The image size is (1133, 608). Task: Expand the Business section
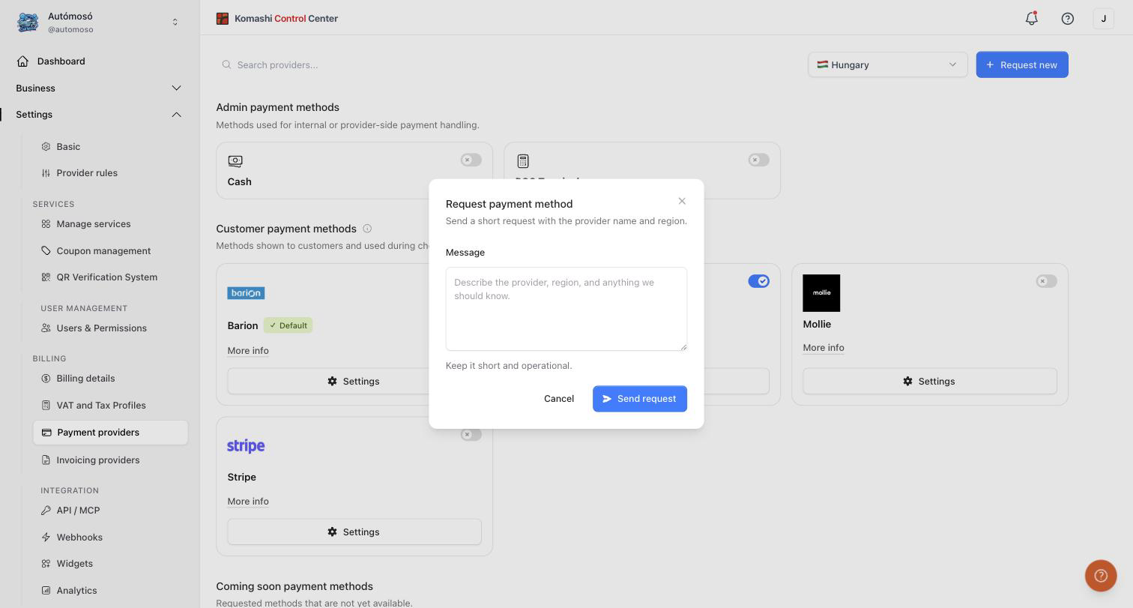pos(100,88)
